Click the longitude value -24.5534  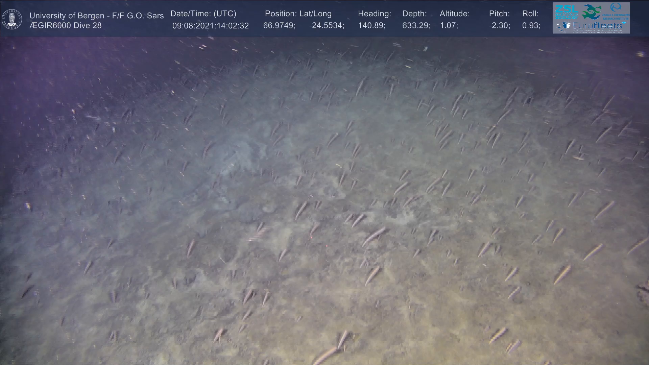click(x=326, y=26)
